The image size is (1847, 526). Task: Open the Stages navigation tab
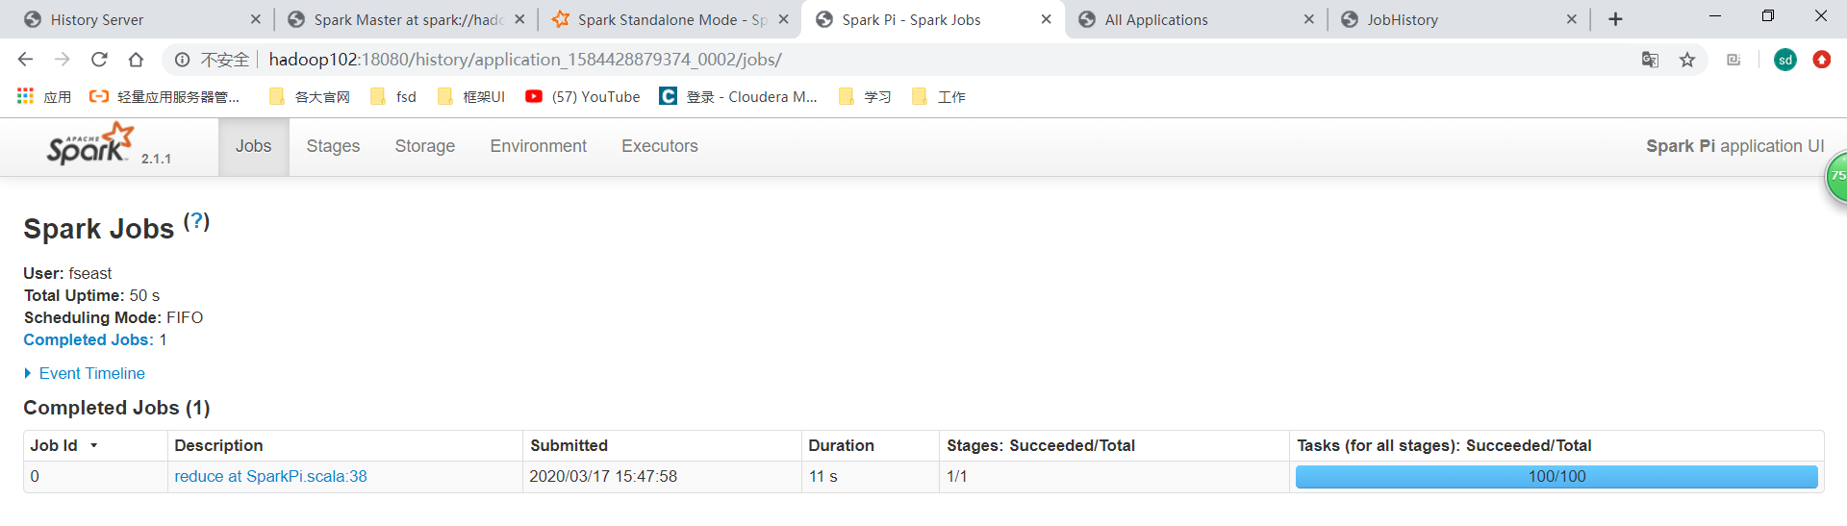coord(333,146)
